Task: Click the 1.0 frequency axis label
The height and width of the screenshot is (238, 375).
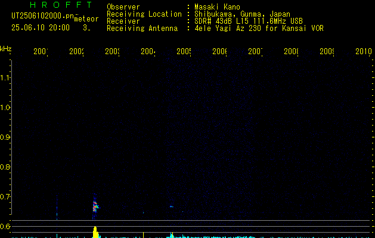Action: (5, 107)
